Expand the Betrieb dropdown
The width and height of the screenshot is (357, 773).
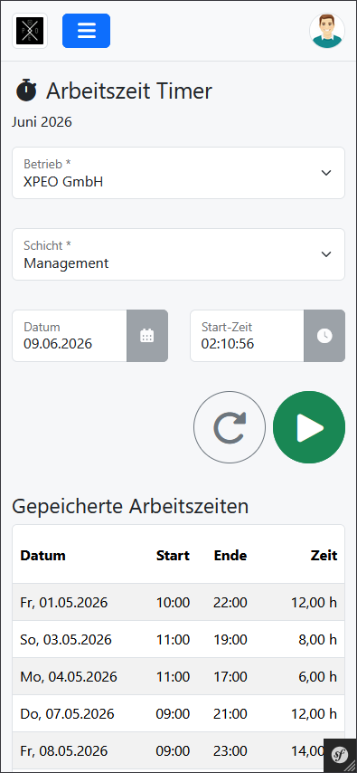coord(178,173)
